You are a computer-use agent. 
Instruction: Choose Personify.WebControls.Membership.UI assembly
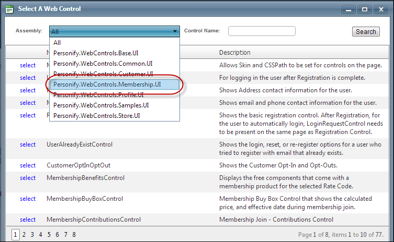tap(115, 84)
